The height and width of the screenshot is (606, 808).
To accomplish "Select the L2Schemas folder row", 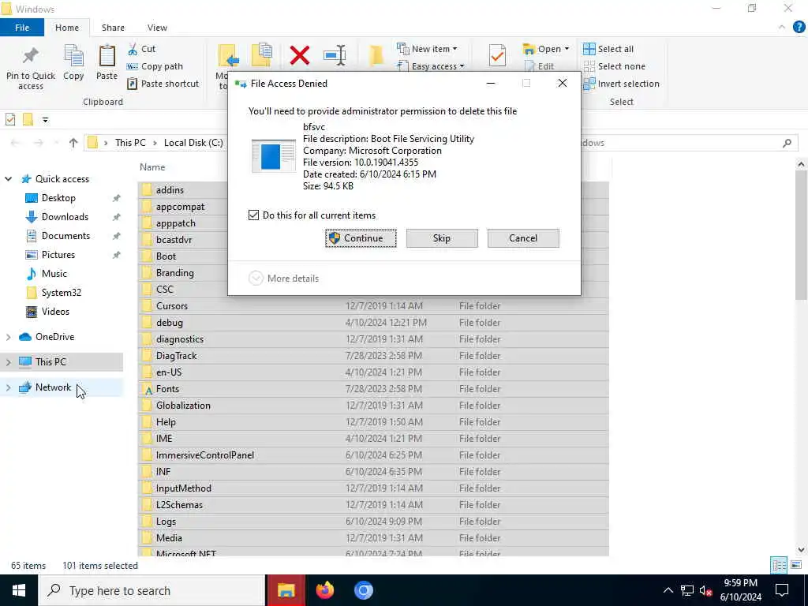I will pyautogui.click(x=373, y=505).
